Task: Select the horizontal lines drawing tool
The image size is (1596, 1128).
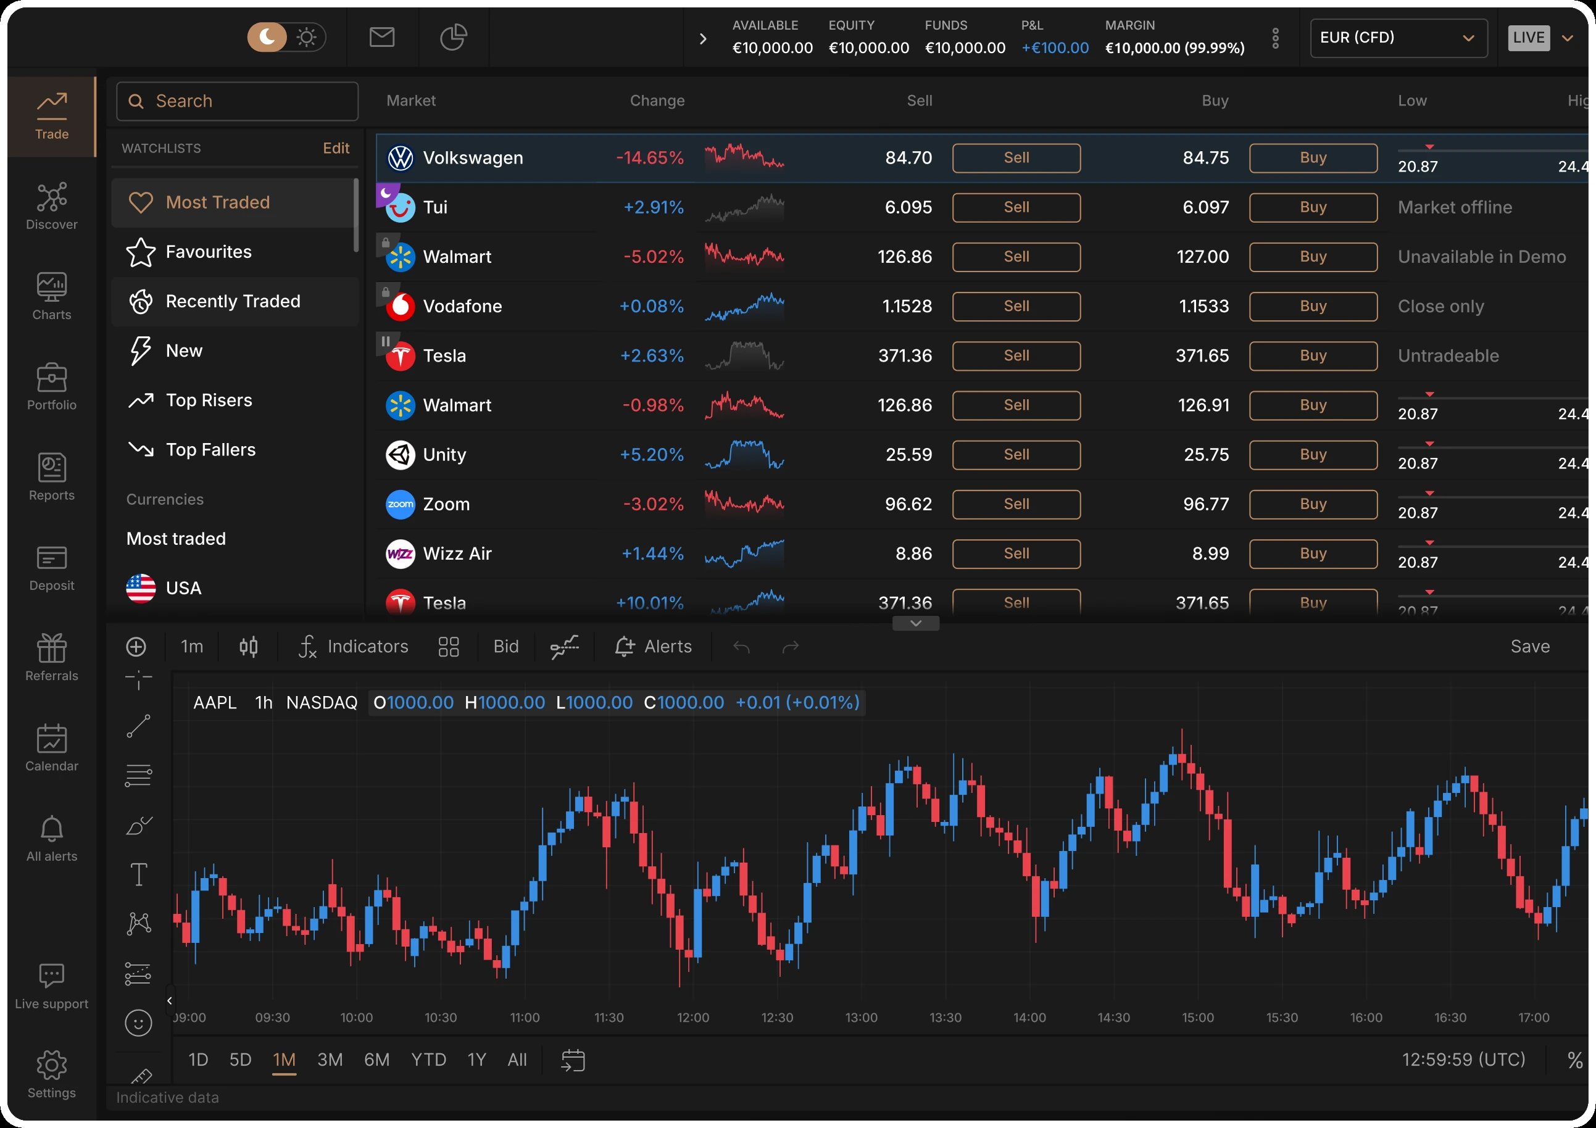Action: 138,776
